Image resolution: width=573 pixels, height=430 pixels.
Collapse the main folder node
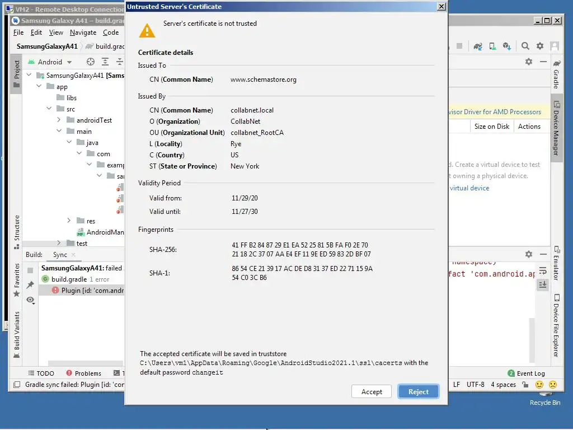(59, 131)
